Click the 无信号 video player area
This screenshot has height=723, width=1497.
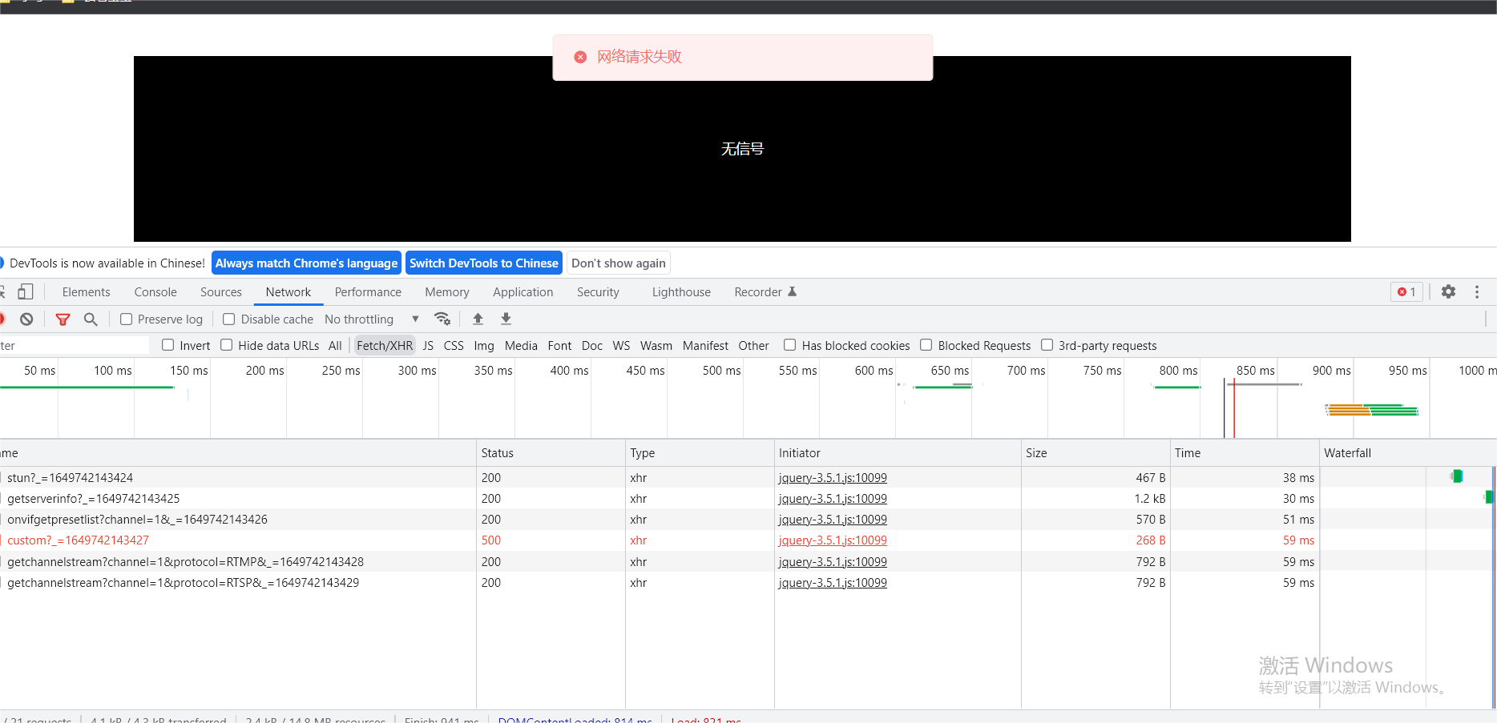(742, 149)
